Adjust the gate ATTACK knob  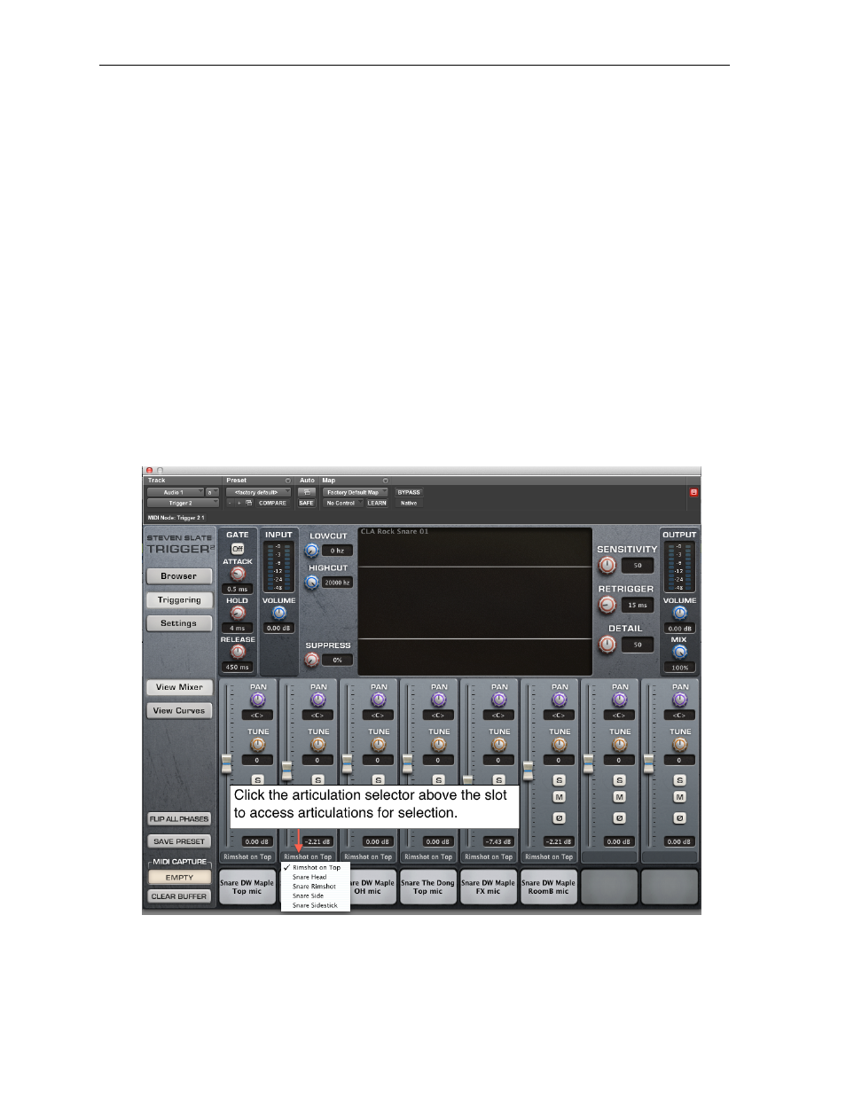[x=238, y=574]
